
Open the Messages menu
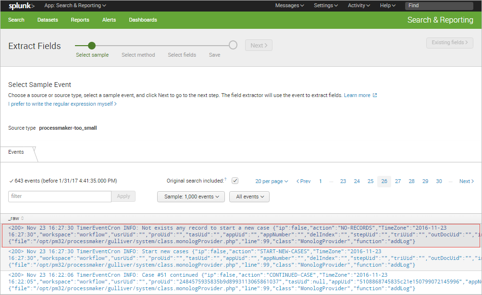289,6
